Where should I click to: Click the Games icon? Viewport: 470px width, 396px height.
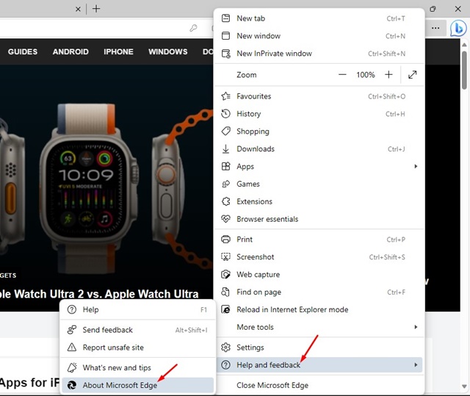pos(225,184)
